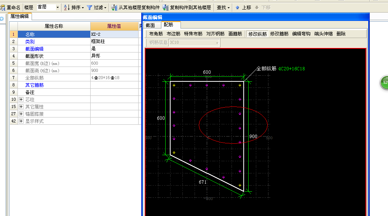Click the 截面编辑 window title bar
The height and width of the screenshot is (216, 388).
tap(255, 17)
